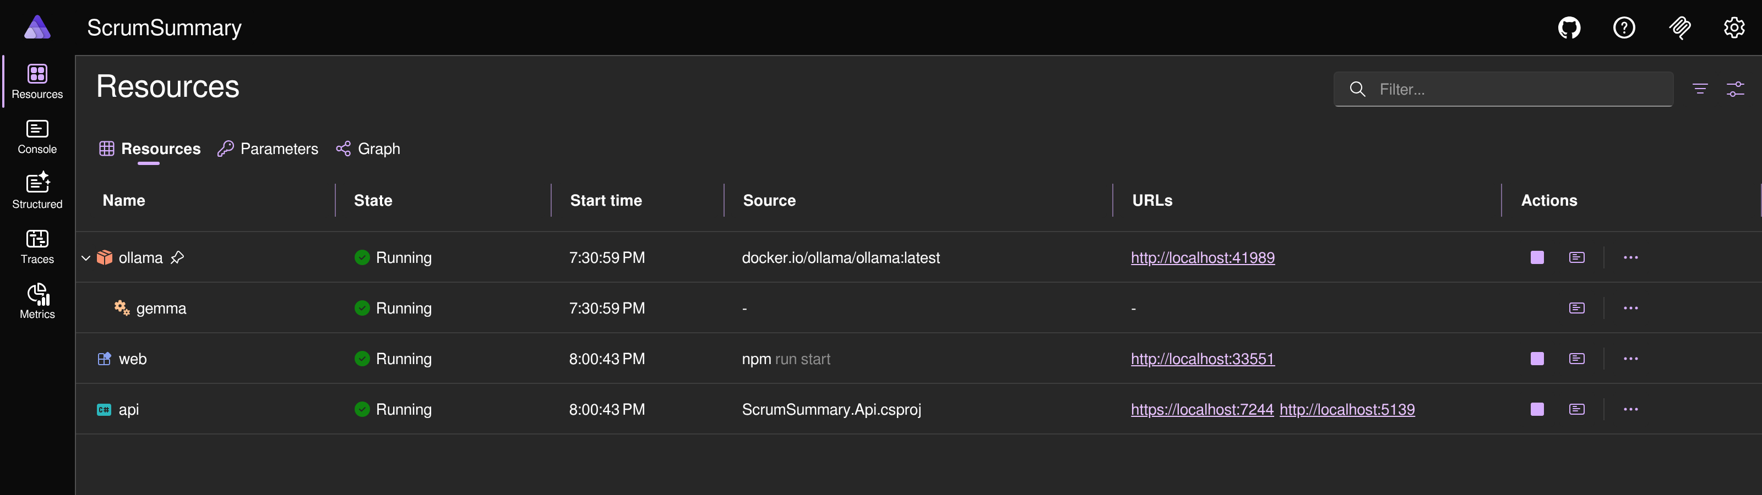
Task: Open the localhost:41989 endpoint link
Action: 1203,258
